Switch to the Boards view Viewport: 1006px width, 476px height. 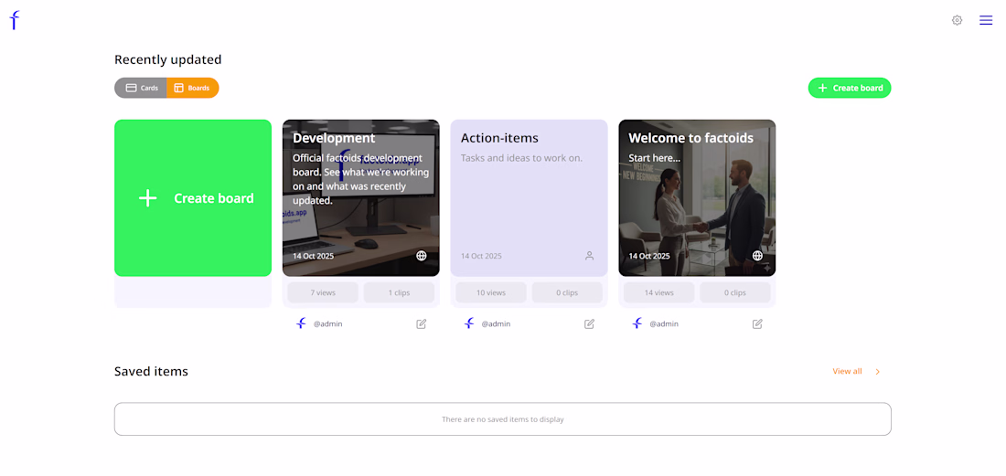pos(192,88)
